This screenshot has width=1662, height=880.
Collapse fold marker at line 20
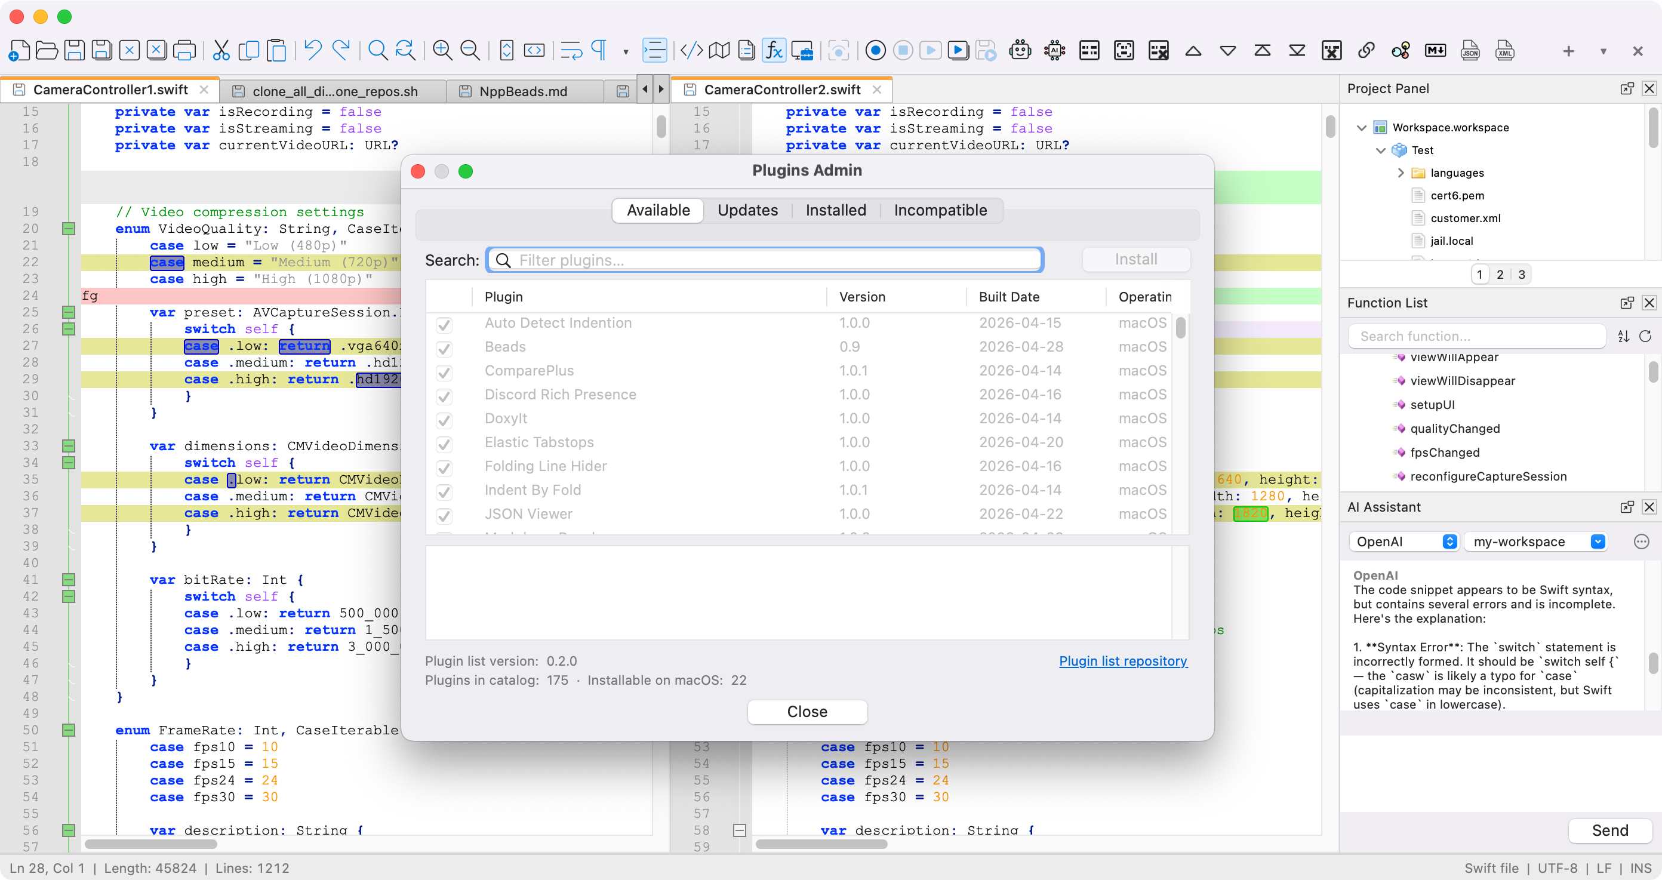tap(69, 229)
